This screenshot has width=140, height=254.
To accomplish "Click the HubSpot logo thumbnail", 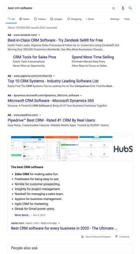I will 123,149.
